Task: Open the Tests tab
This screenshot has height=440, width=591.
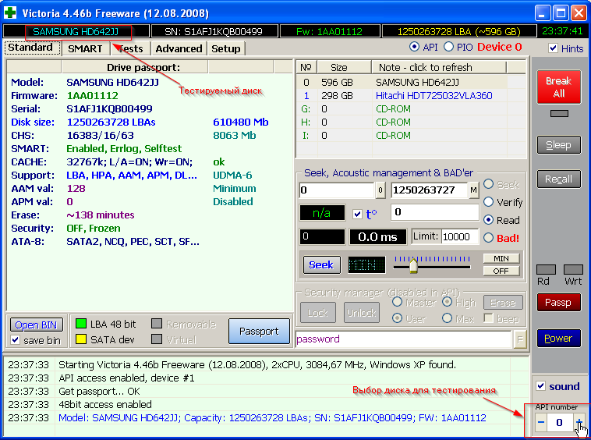Action: pos(131,48)
